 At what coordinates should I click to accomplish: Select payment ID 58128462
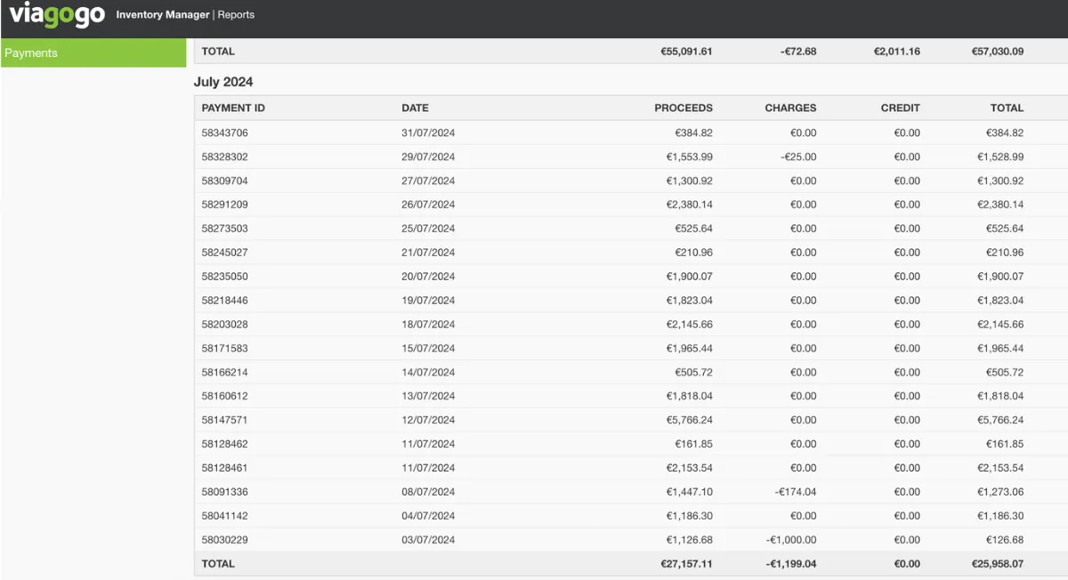pyautogui.click(x=224, y=444)
